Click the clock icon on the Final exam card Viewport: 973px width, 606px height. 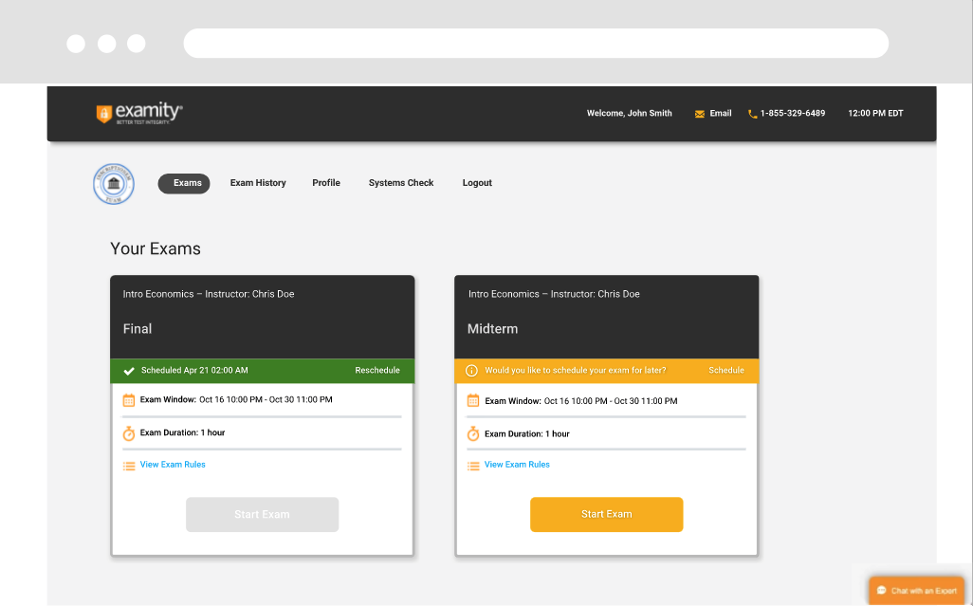pos(129,433)
